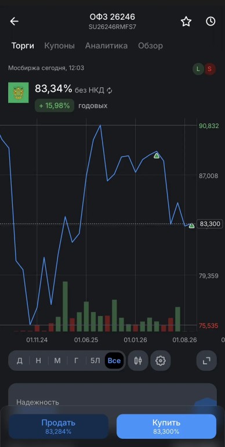Select the Н week period
225x447 pixels.
(x=38, y=361)
